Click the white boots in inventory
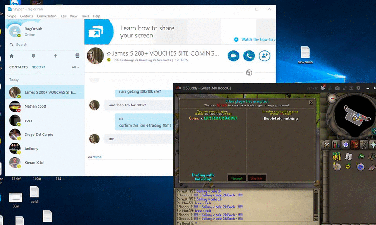This screenshot has width=376, height=225. [348, 157]
